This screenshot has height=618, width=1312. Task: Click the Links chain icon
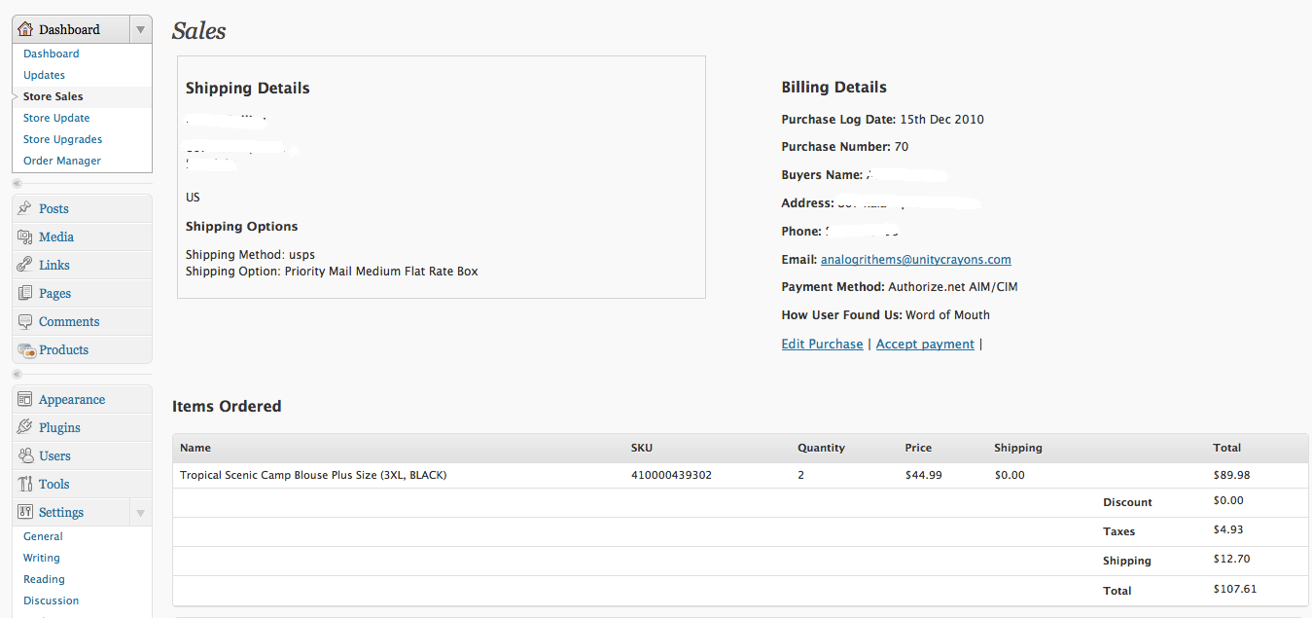[x=25, y=265]
